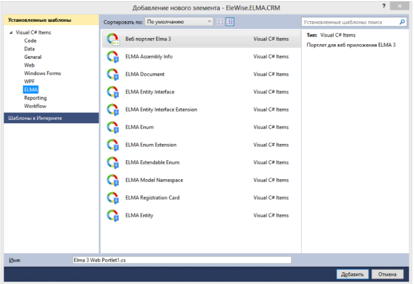Click the Веб портлет Elma 3 template icon
This screenshot has width=414, height=284.
[x=113, y=39]
